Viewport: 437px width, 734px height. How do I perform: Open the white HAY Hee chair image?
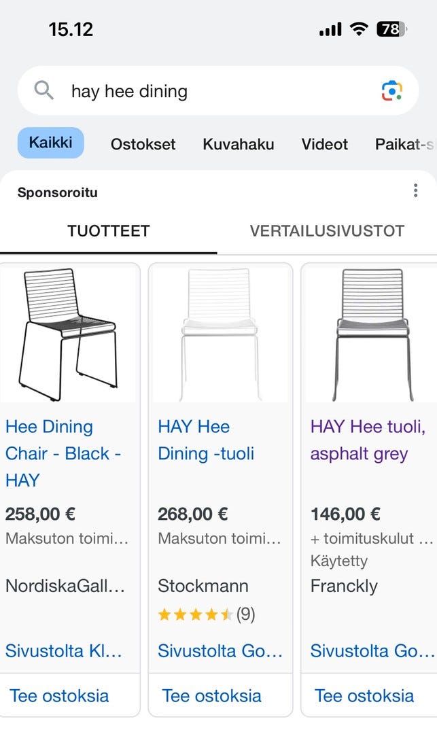tap(220, 334)
